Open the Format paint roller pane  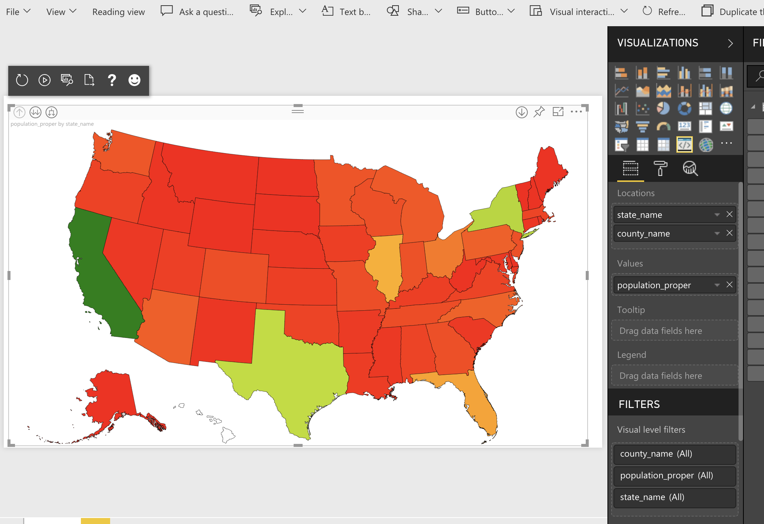pyautogui.click(x=660, y=168)
